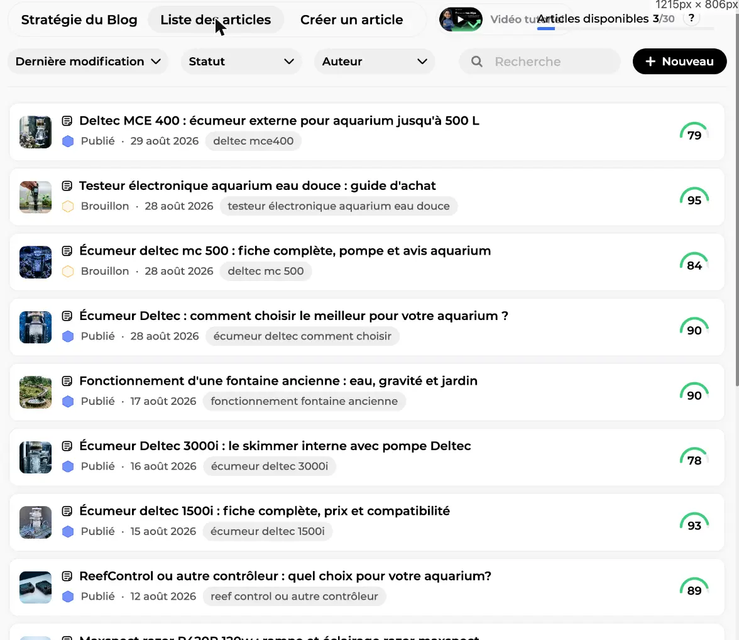Open the Testeur électronique article thumbnail

click(x=35, y=197)
